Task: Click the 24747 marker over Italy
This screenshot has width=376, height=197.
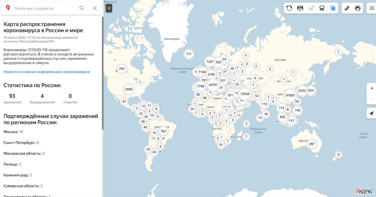Action: pos(213,85)
